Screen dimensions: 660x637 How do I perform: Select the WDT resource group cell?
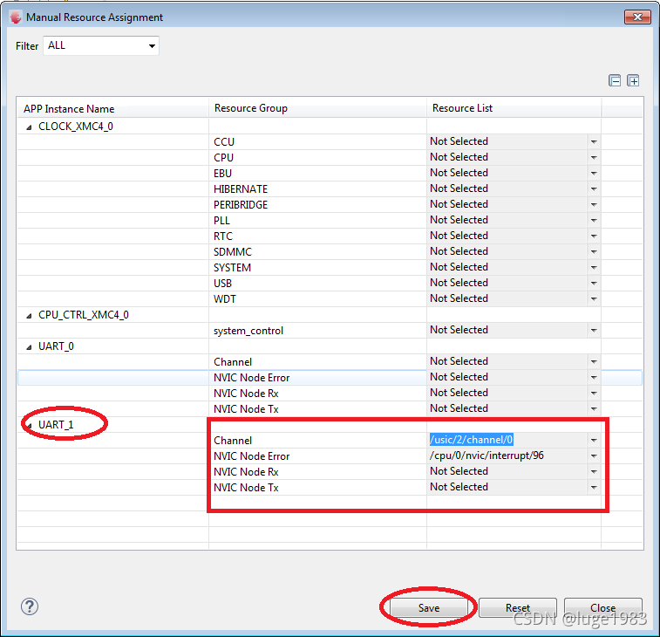click(x=317, y=298)
